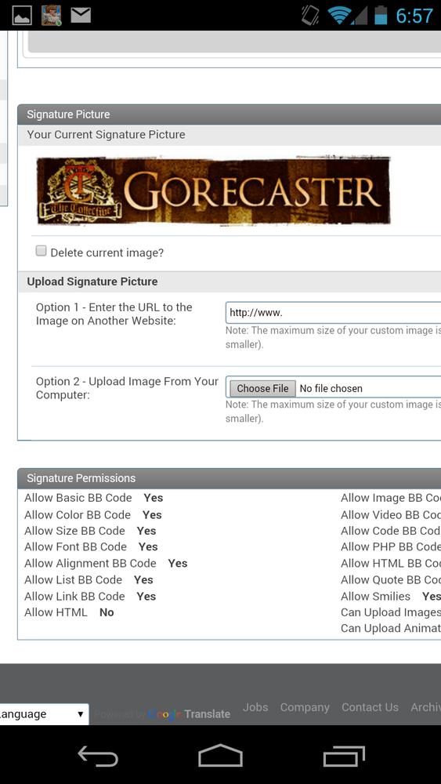Viewport: 441px width, 784px height.
Task: Tap the avatar photo notification icon
Action: [x=51, y=16]
